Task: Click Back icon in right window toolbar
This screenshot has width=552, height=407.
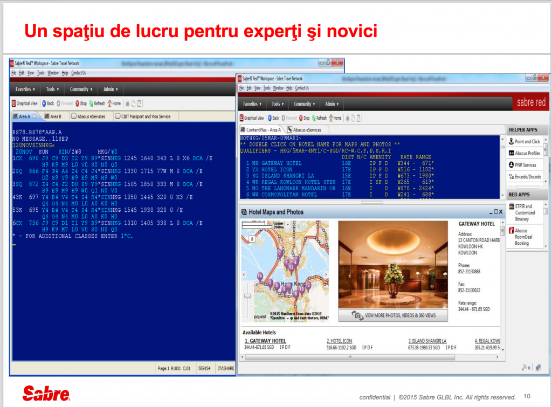Action: pyautogui.click(x=270, y=118)
